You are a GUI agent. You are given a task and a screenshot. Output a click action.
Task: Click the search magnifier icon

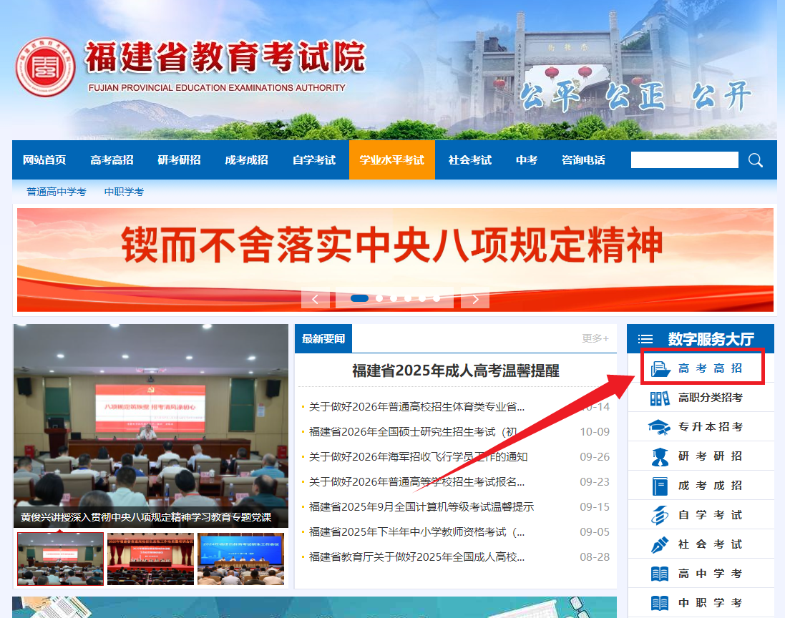click(756, 160)
